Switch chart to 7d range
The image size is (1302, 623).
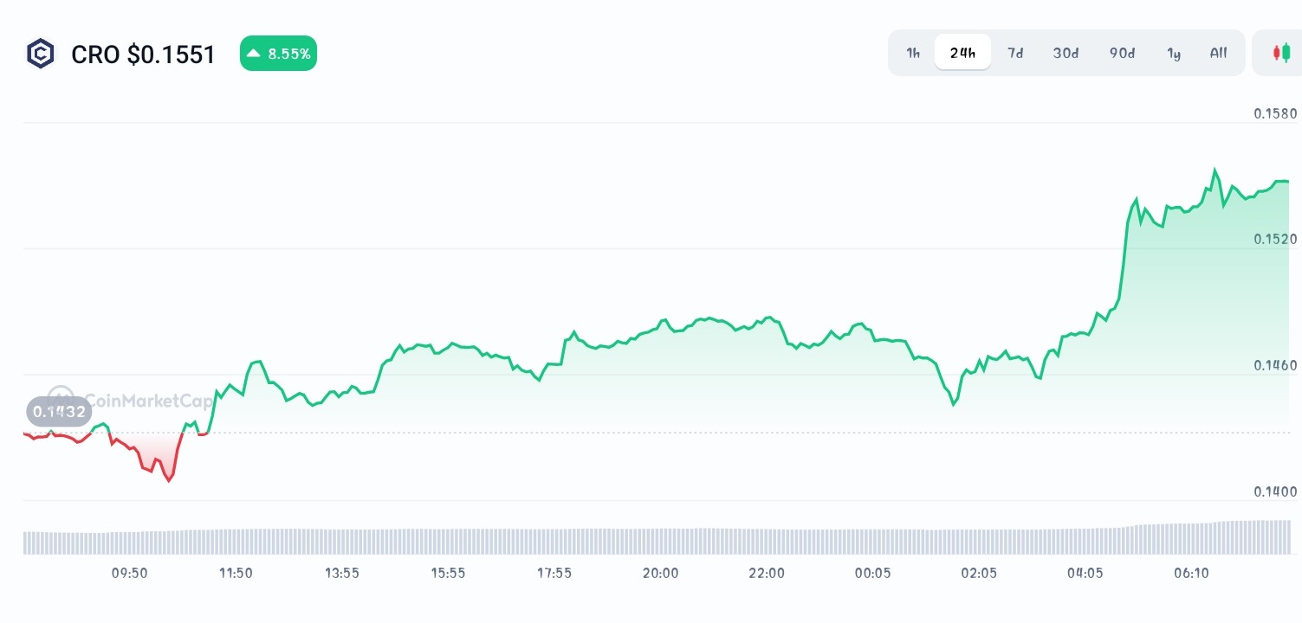tap(1015, 53)
